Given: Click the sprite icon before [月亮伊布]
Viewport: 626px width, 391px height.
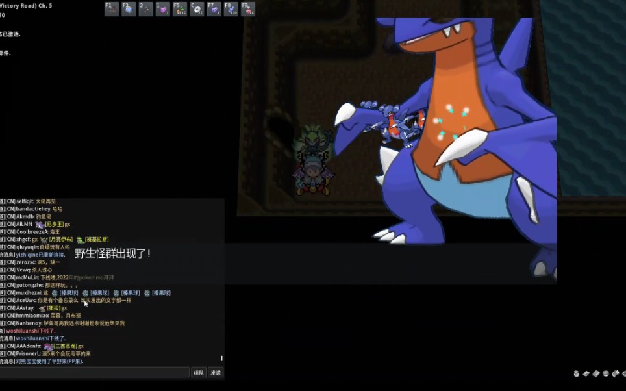Looking at the screenshot, I should (44, 240).
